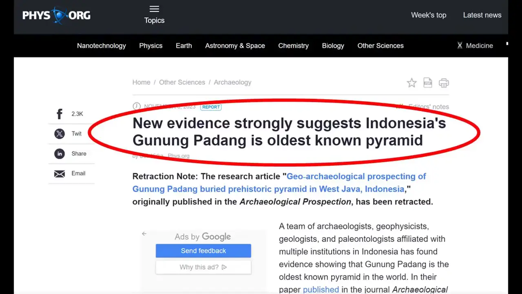This screenshot has width=522, height=294.
Task: Go to Nanotechnology section
Action: coord(102,46)
